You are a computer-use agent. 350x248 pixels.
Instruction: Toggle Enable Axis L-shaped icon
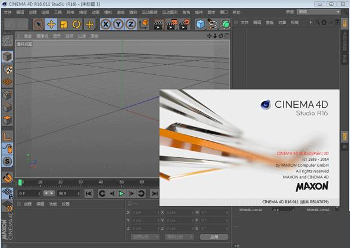tap(7, 136)
